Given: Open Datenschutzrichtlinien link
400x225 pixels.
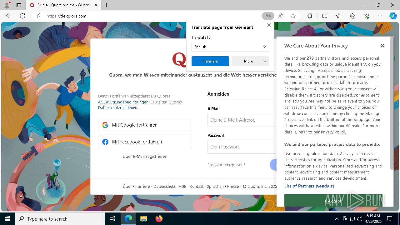Looking at the screenshot, I should tap(117, 107).
